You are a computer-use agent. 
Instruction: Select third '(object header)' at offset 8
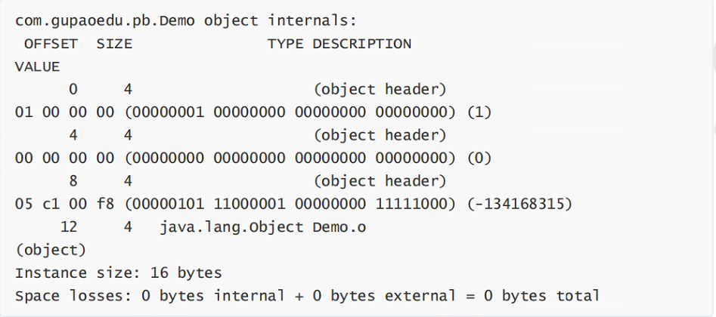pos(380,181)
